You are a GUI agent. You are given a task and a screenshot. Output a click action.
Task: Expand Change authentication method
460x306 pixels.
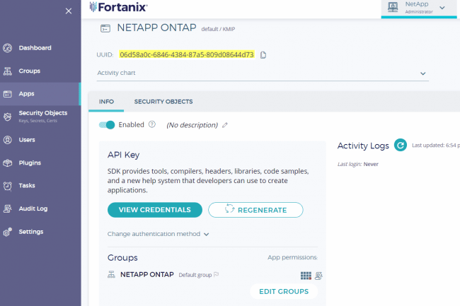[158, 234]
